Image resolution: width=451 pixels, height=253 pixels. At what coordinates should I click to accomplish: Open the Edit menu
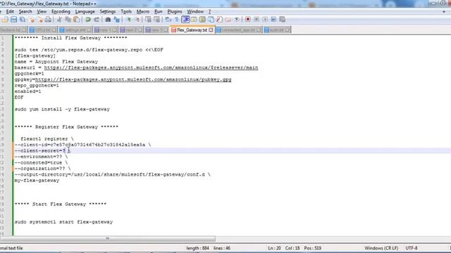click(x=10, y=11)
